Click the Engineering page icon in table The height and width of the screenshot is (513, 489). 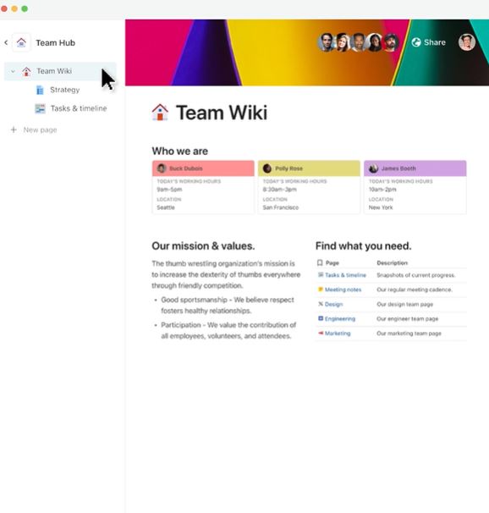[x=321, y=318]
